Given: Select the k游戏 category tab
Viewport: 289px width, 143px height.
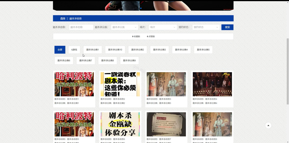Looking at the screenshot, I should tap(74, 50).
